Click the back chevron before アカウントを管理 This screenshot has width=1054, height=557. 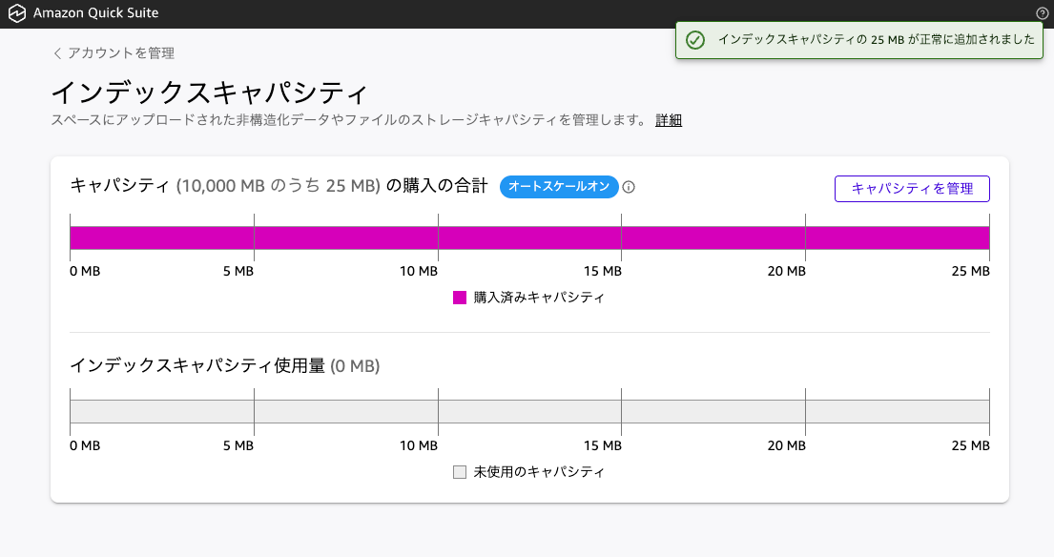(x=57, y=53)
